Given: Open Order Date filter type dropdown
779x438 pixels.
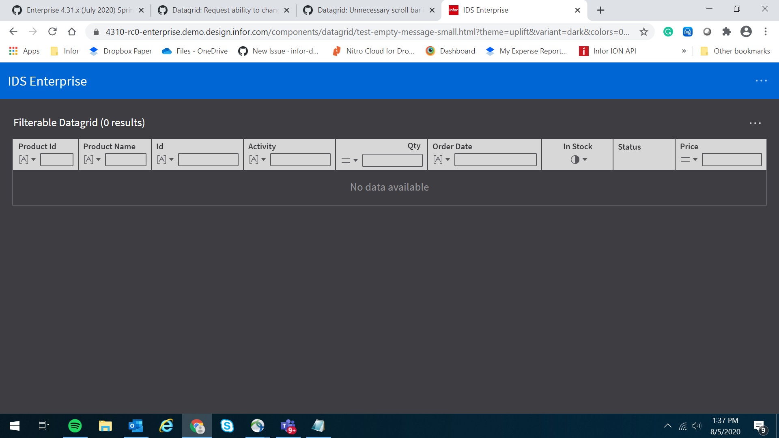Looking at the screenshot, I should tap(441, 160).
